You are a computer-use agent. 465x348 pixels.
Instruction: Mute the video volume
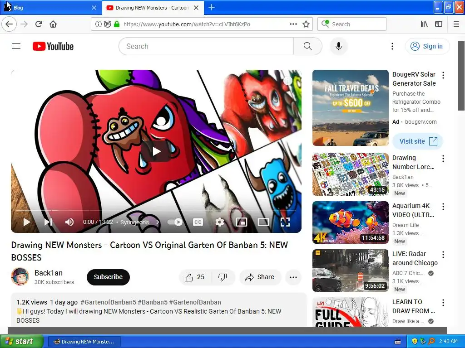tap(69, 222)
